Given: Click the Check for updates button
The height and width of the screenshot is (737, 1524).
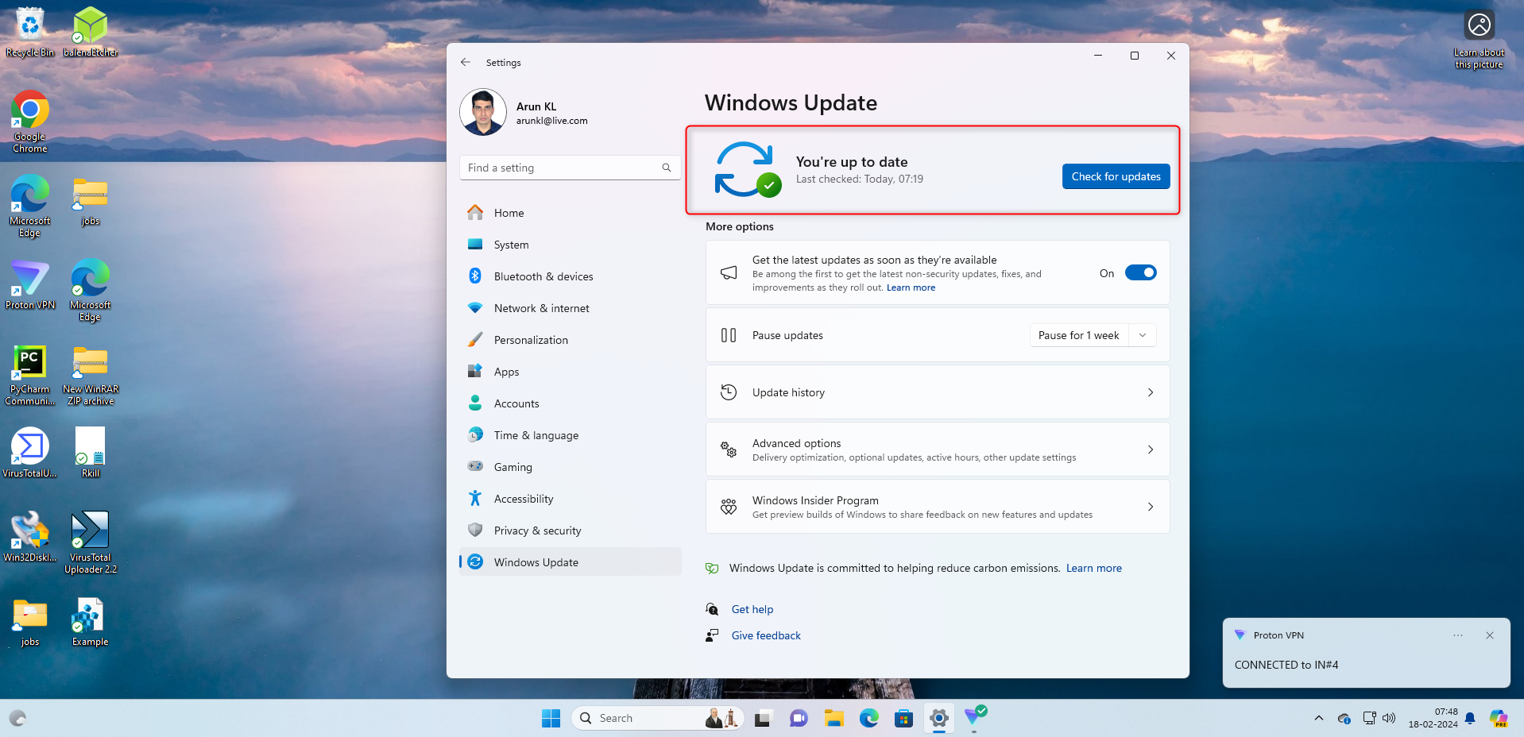Looking at the screenshot, I should pos(1116,176).
